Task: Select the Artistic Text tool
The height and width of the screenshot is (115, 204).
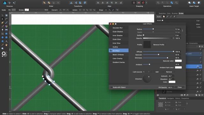Action: (6, 41)
